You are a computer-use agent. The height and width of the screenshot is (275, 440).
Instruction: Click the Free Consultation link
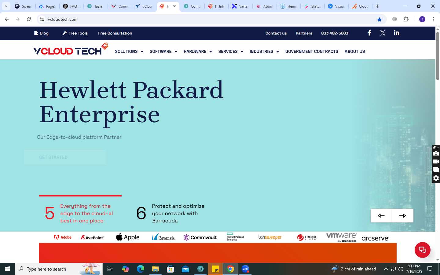[115, 33]
